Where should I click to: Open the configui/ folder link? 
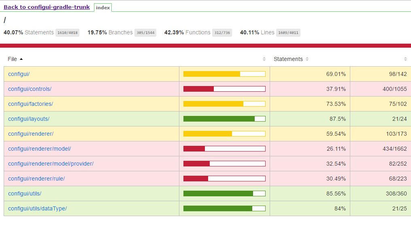click(19, 74)
